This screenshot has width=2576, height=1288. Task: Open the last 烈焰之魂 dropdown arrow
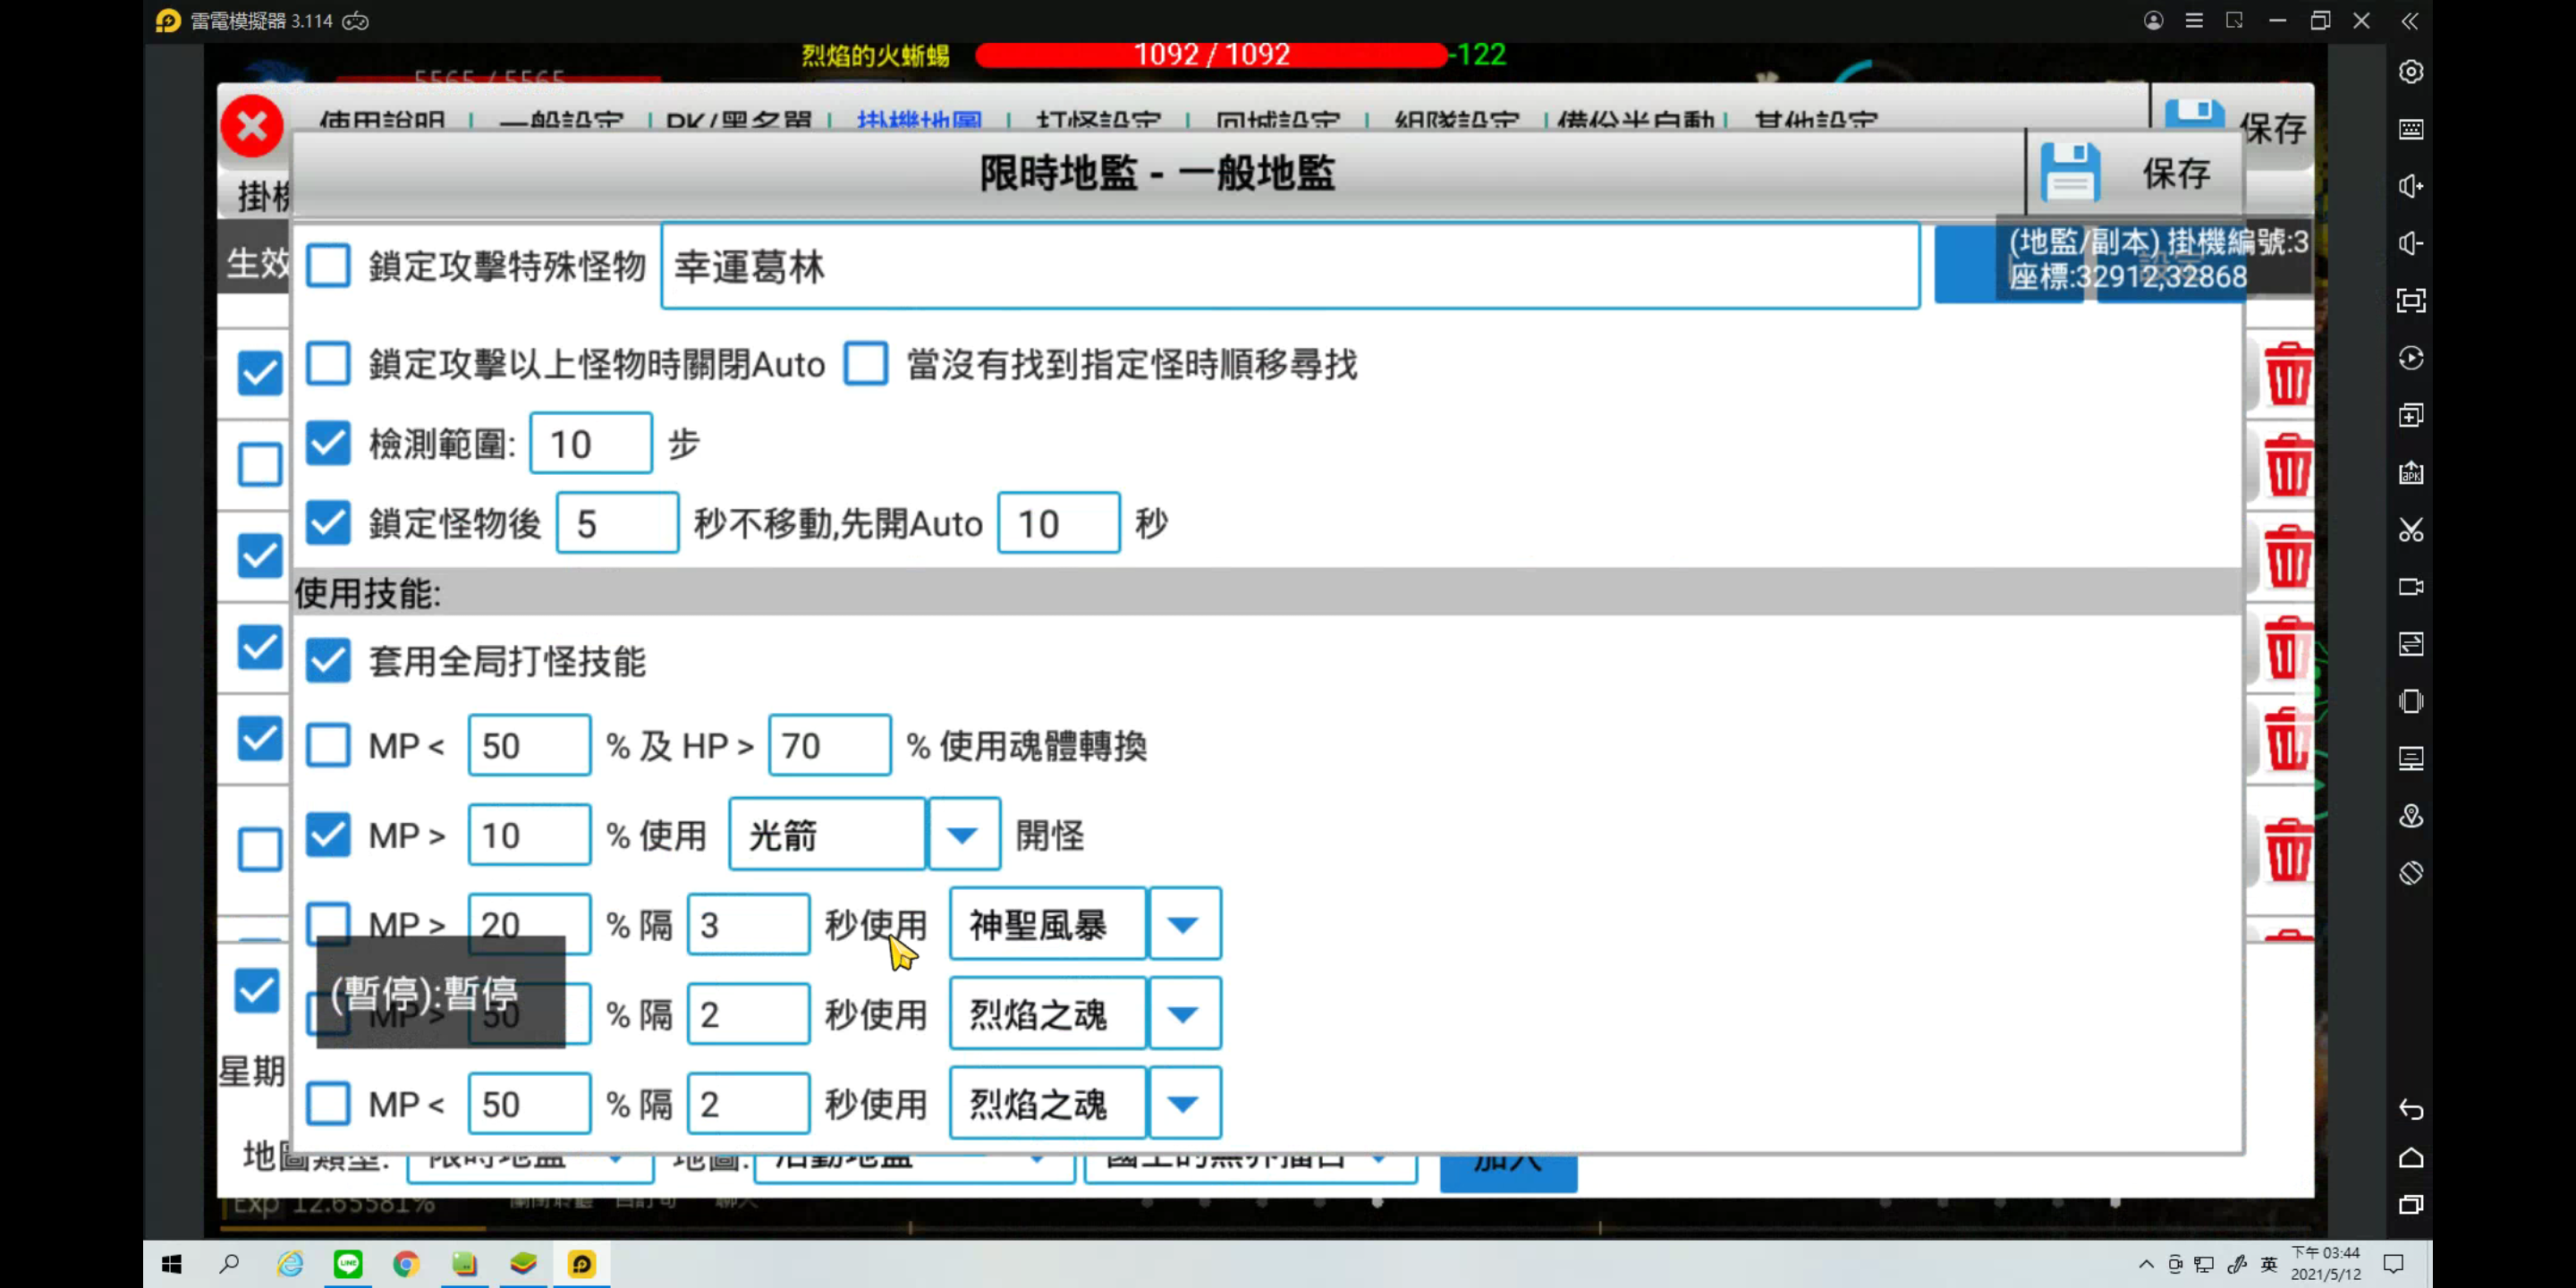(x=1184, y=1104)
